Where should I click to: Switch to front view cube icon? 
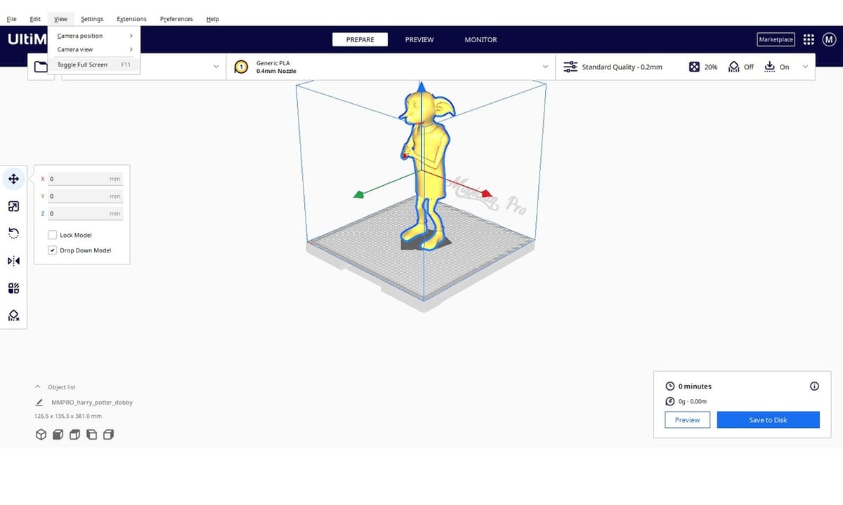(58, 435)
